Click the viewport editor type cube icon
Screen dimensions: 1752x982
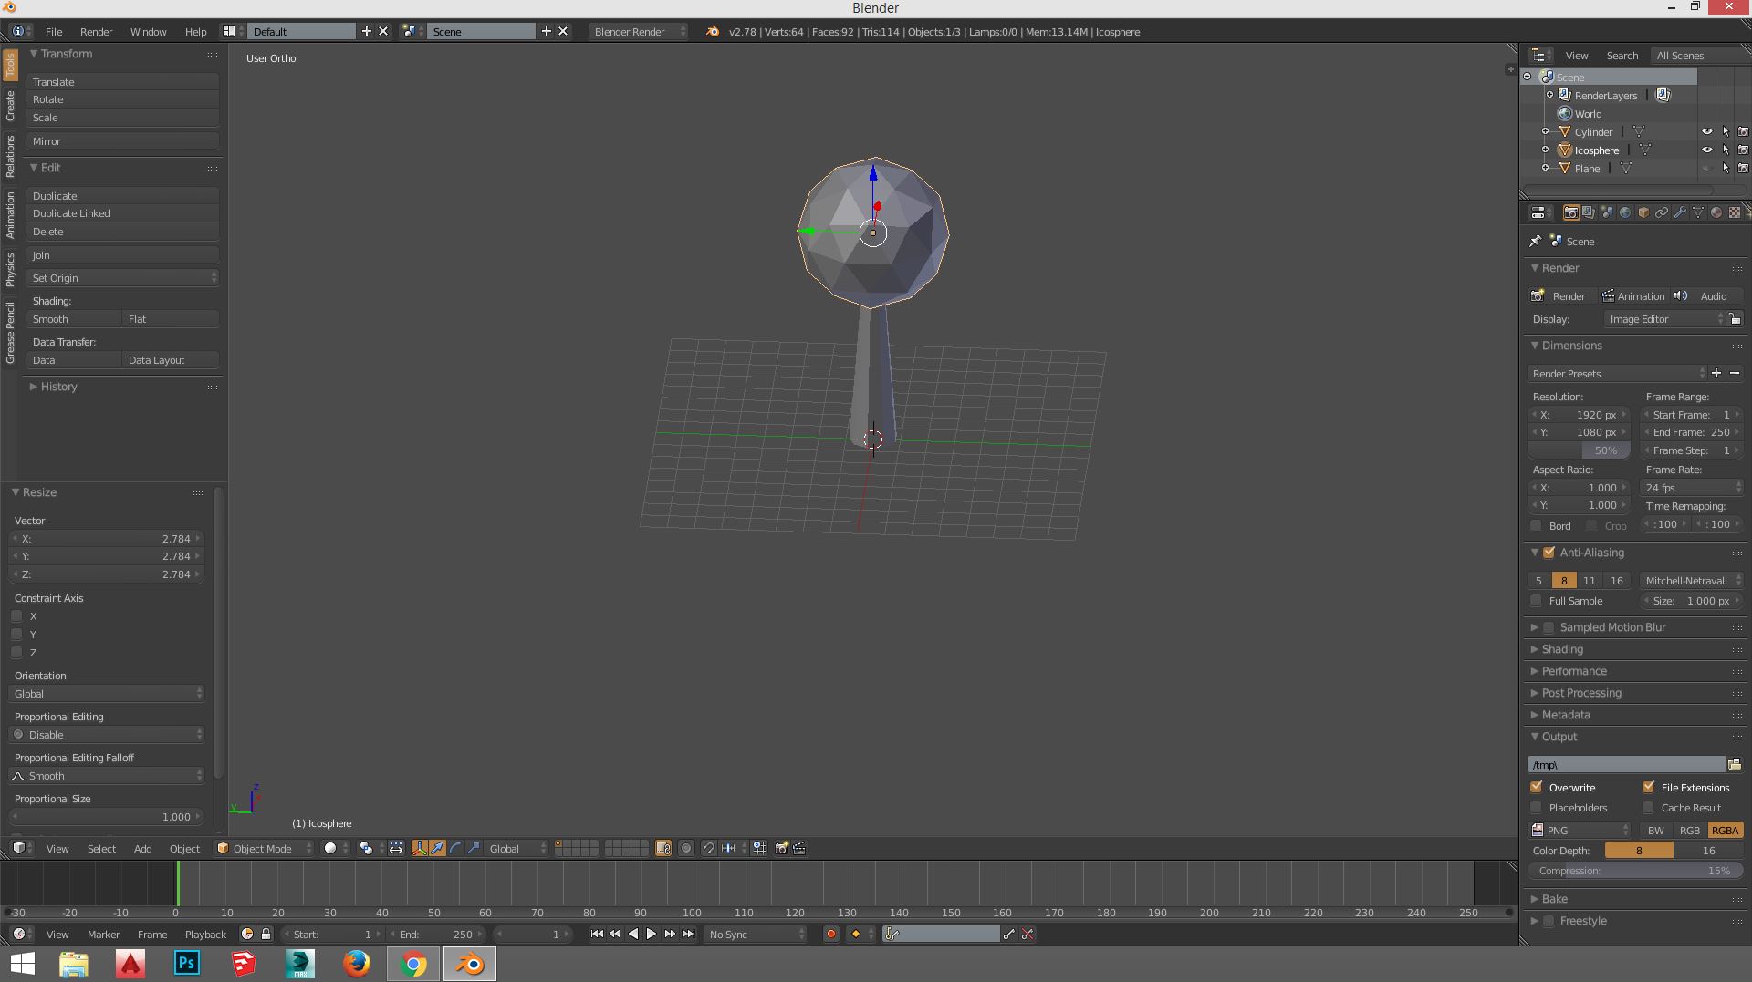pyautogui.click(x=18, y=848)
